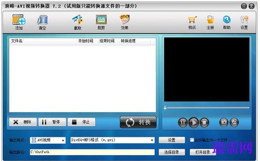
Task: Minimize the converter window
Action: click(244, 6)
